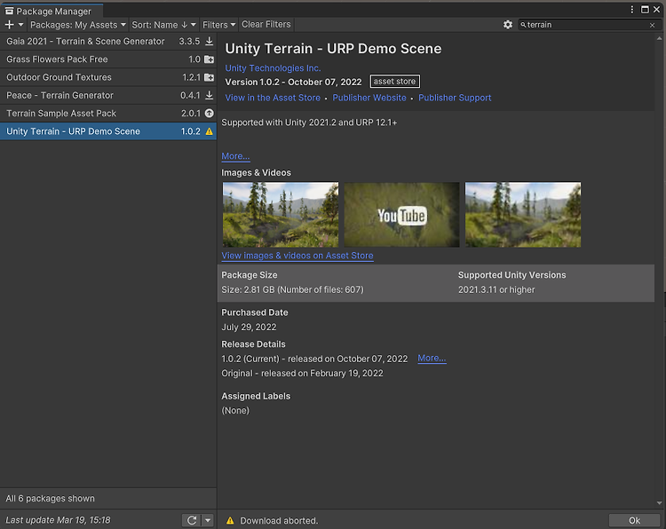This screenshot has height=529, width=666.
Task: Expand description with More... link
Action: click(235, 156)
